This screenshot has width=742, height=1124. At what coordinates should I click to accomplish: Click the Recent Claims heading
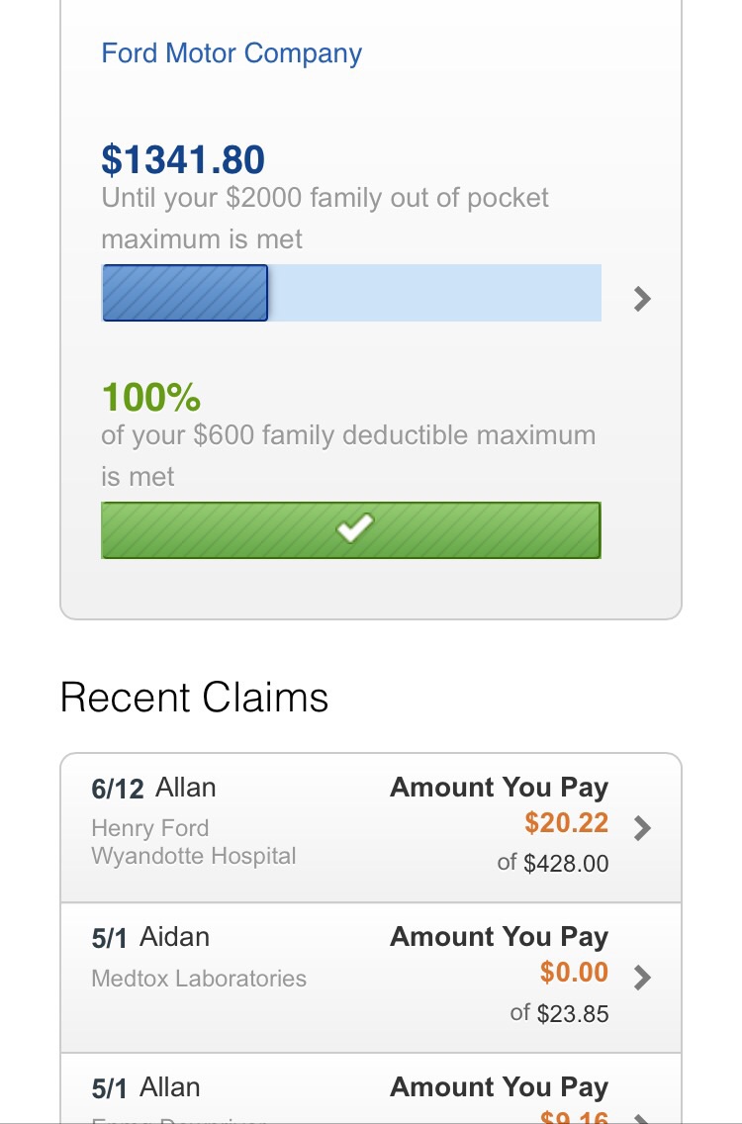[x=194, y=698]
